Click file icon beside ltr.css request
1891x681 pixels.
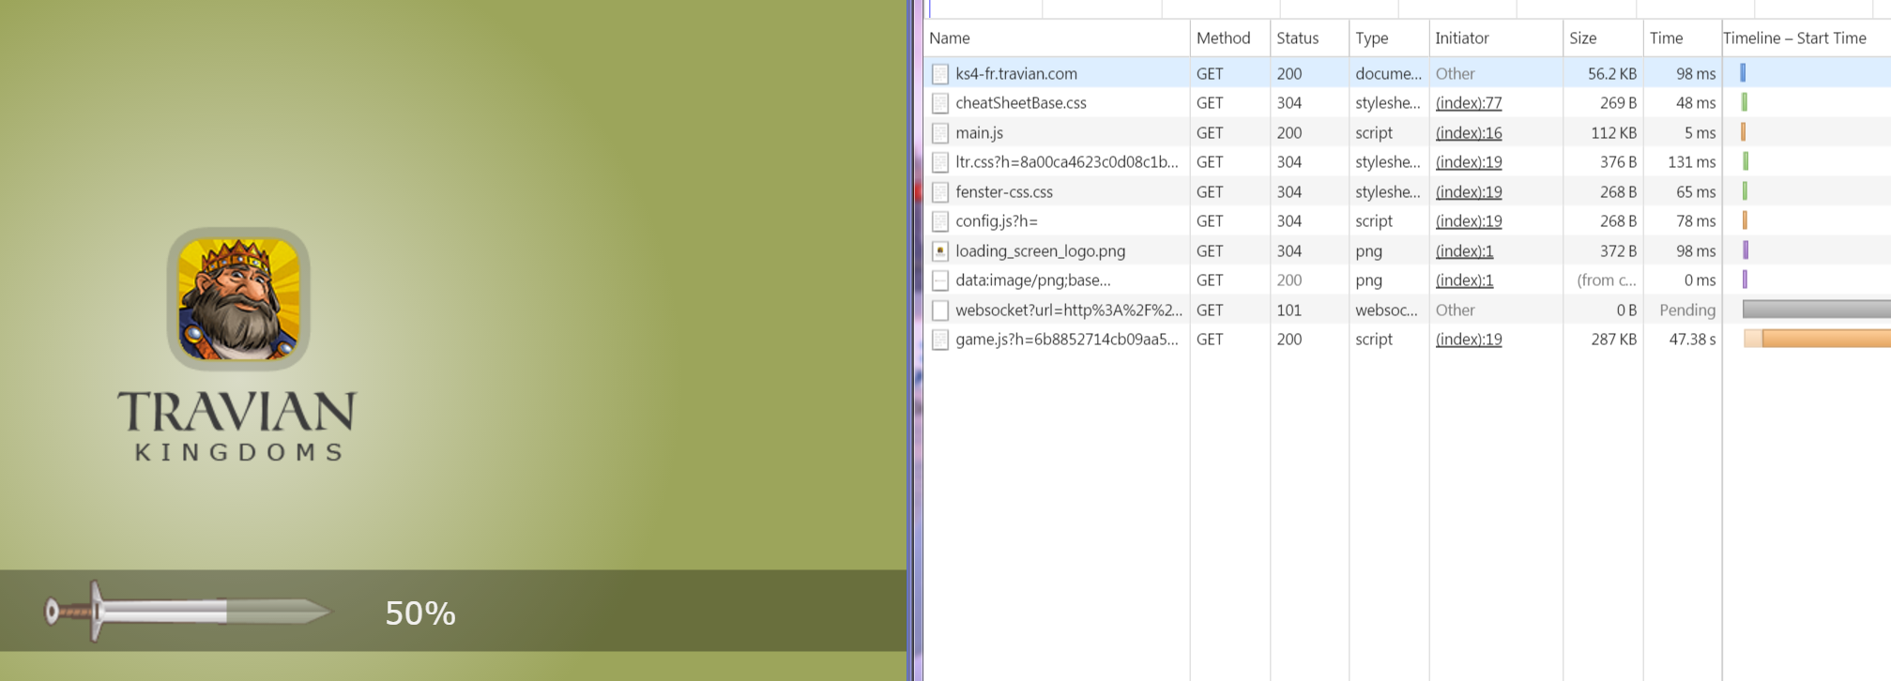(939, 162)
